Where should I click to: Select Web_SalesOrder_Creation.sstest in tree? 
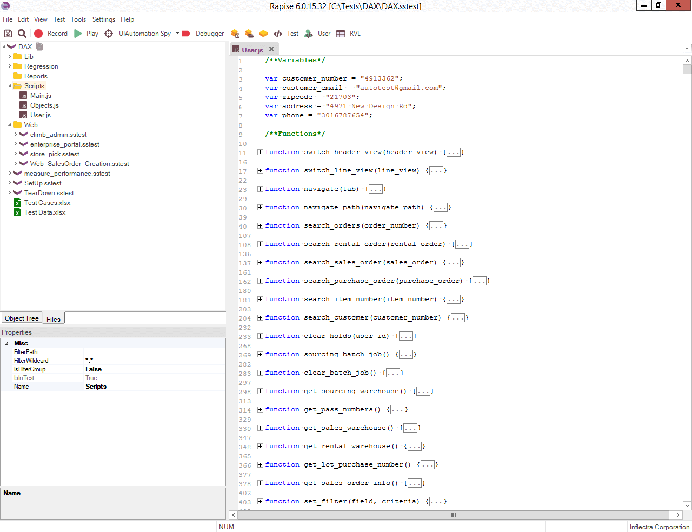point(79,164)
